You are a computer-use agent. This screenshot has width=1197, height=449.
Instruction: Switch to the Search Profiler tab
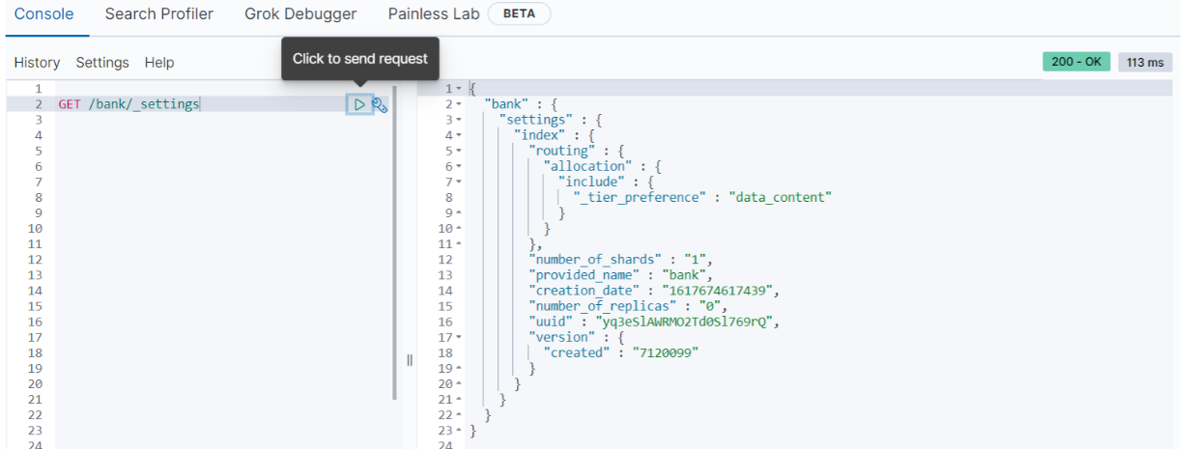(x=159, y=14)
